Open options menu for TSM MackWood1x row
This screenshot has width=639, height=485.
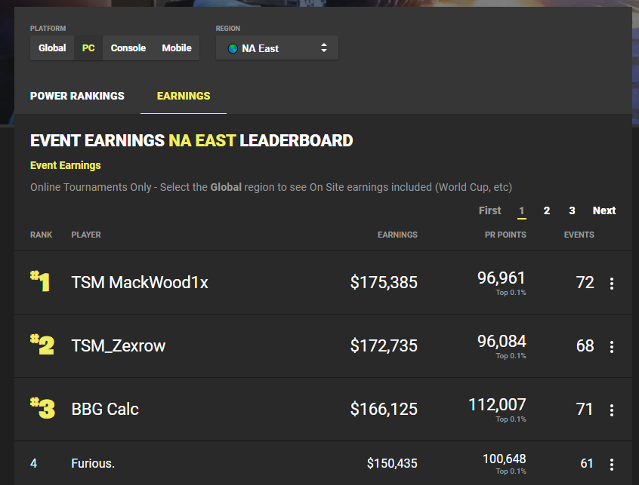(611, 283)
